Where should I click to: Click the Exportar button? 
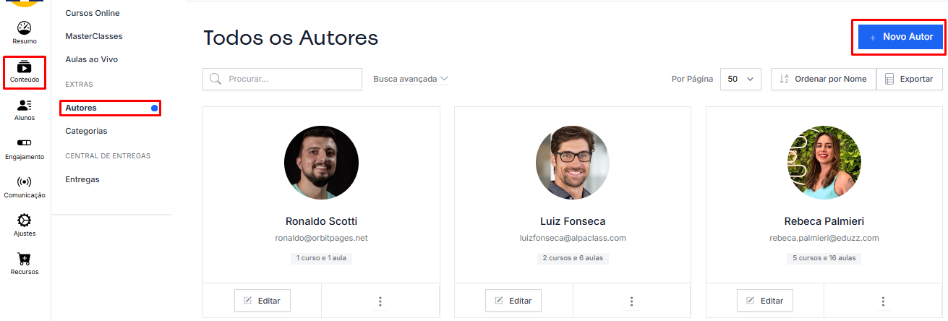click(909, 80)
